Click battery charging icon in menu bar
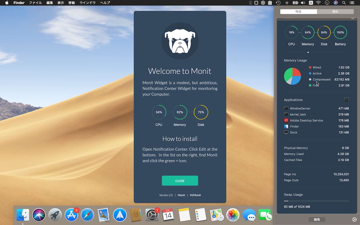 (x=295, y=3)
